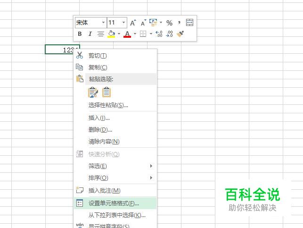
Task: Apply the yellow fill color bucket
Action: (x=111, y=34)
